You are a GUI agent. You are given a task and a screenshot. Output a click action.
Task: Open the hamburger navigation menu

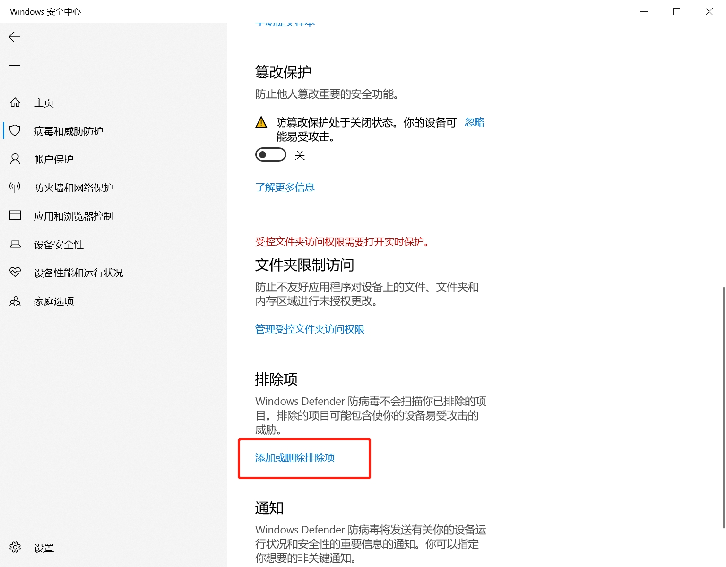point(14,68)
